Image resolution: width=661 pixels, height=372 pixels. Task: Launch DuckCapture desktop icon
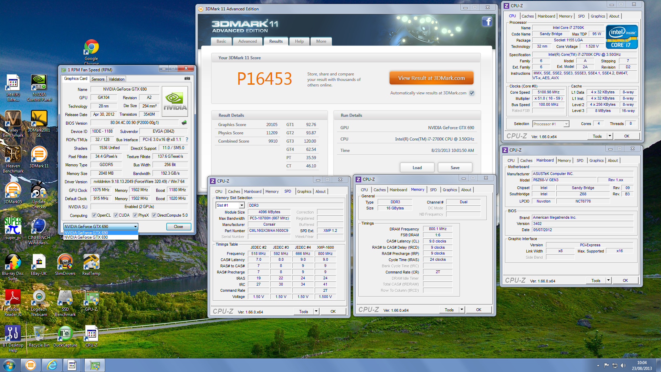65,336
